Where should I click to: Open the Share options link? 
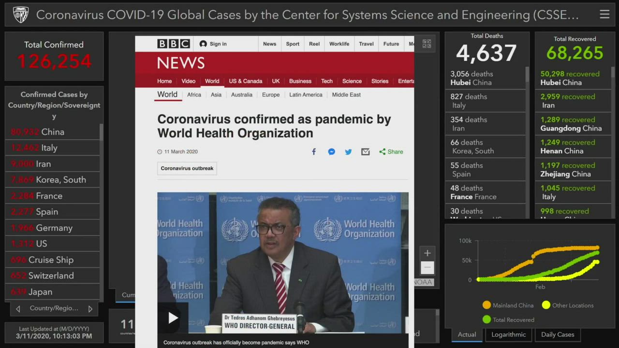coord(391,152)
